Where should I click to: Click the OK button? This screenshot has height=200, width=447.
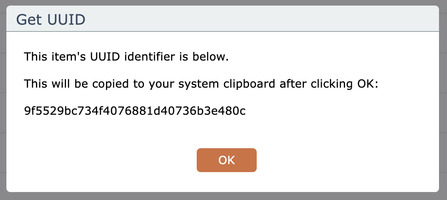click(x=226, y=160)
